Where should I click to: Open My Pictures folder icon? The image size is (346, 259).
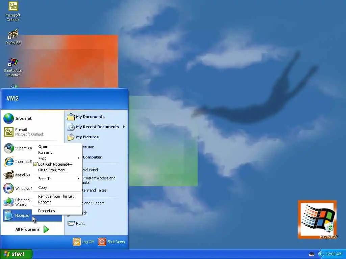pyautogui.click(x=71, y=137)
